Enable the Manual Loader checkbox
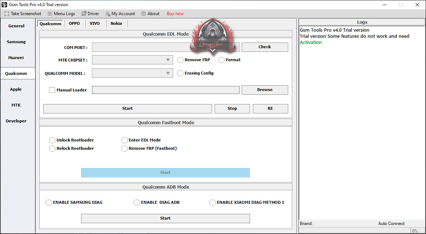The width and height of the screenshot is (426, 234). pyautogui.click(x=52, y=90)
